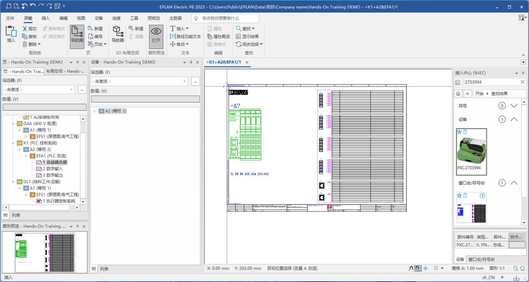Screen dimensions: 529x282
Task: Select tree item 2 数字输入
Action: point(53,169)
